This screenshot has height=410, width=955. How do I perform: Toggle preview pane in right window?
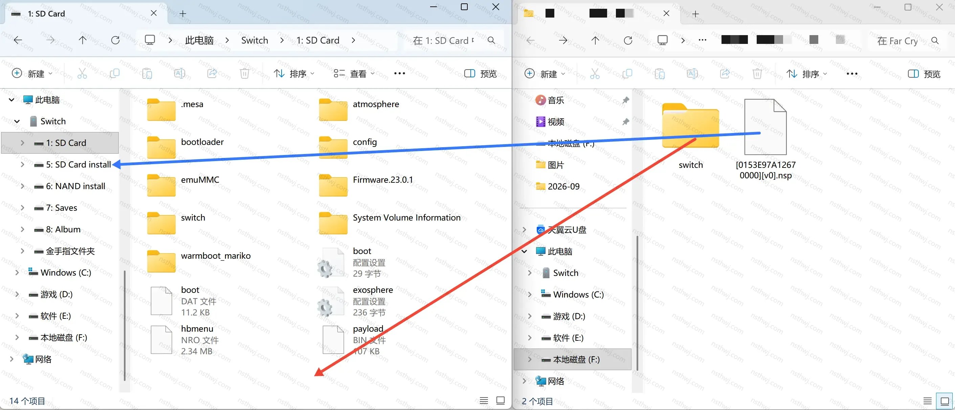point(924,74)
